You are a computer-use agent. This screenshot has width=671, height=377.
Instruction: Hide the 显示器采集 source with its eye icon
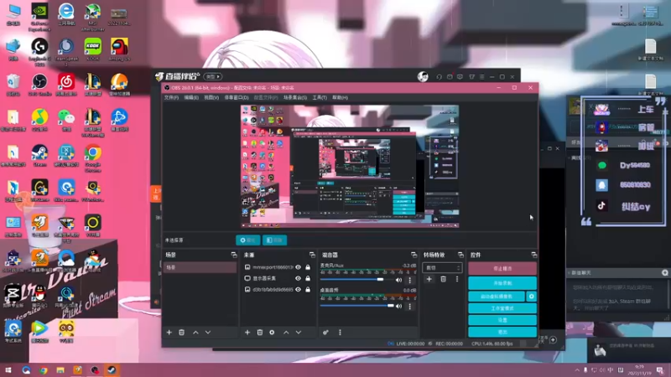[299, 278]
